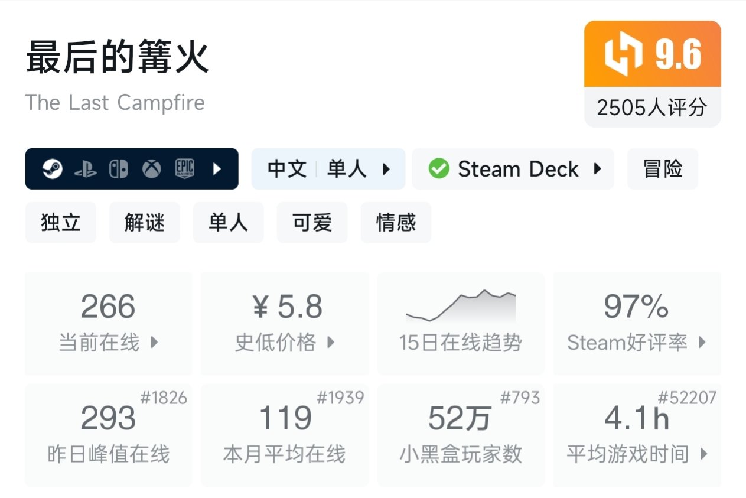
Task: Select the 冒险 genre tag
Action: tap(662, 169)
